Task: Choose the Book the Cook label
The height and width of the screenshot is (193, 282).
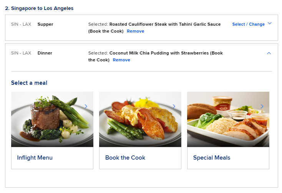Action: pyautogui.click(x=125, y=158)
